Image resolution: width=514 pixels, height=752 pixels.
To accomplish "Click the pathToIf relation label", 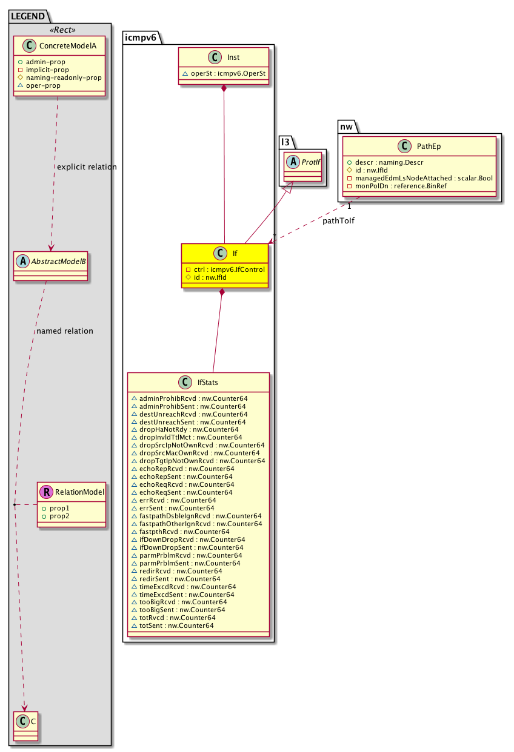I will click(x=339, y=221).
